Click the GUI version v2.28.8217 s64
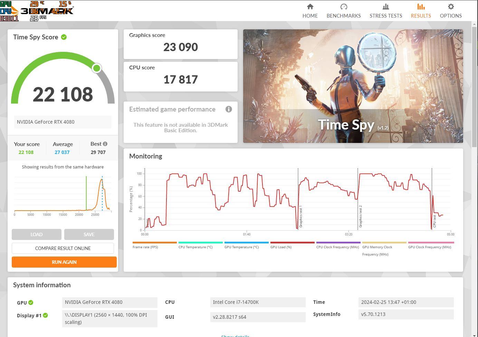The height and width of the screenshot is (337, 478). [258, 317]
